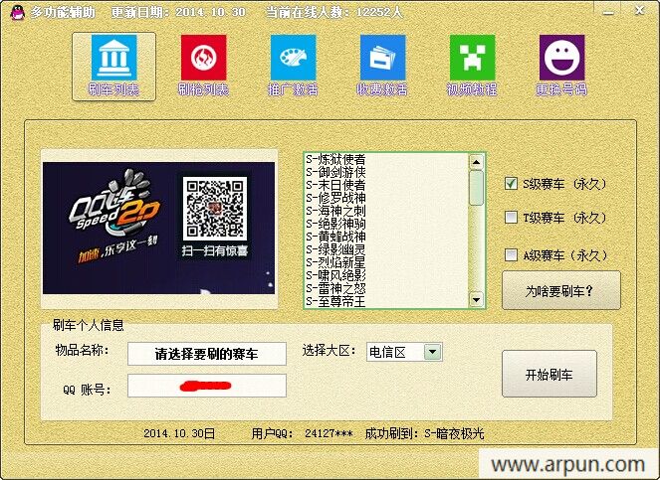Viewport: 660px width, 480px height.
Task: Select S-雷神之怒 in the list
Action: coord(335,289)
